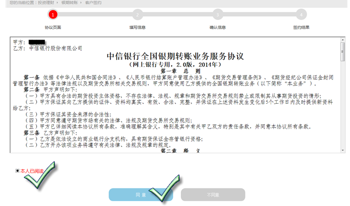Click the agreement title 中信银行全国银期转账业务服务协议
This screenshot has width=350, height=206.
[x=175, y=56]
